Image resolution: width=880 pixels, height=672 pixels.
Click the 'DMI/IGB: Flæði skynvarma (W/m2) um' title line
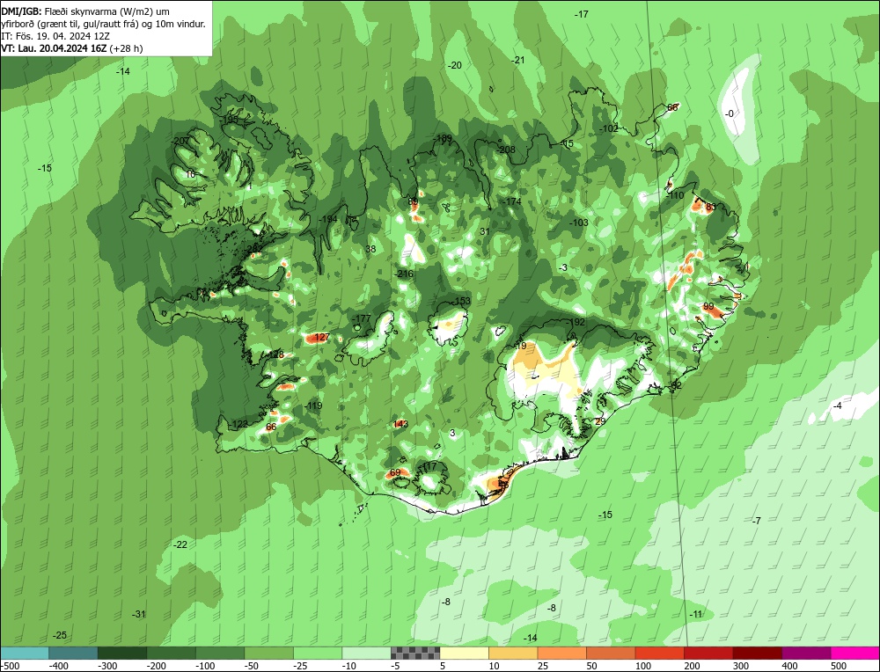click(x=85, y=11)
